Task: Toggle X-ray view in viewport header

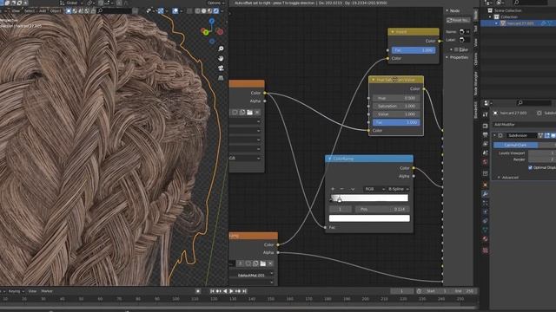Action: tap(189, 11)
